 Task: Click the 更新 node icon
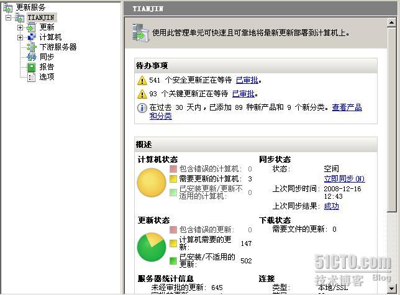click(x=32, y=27)
